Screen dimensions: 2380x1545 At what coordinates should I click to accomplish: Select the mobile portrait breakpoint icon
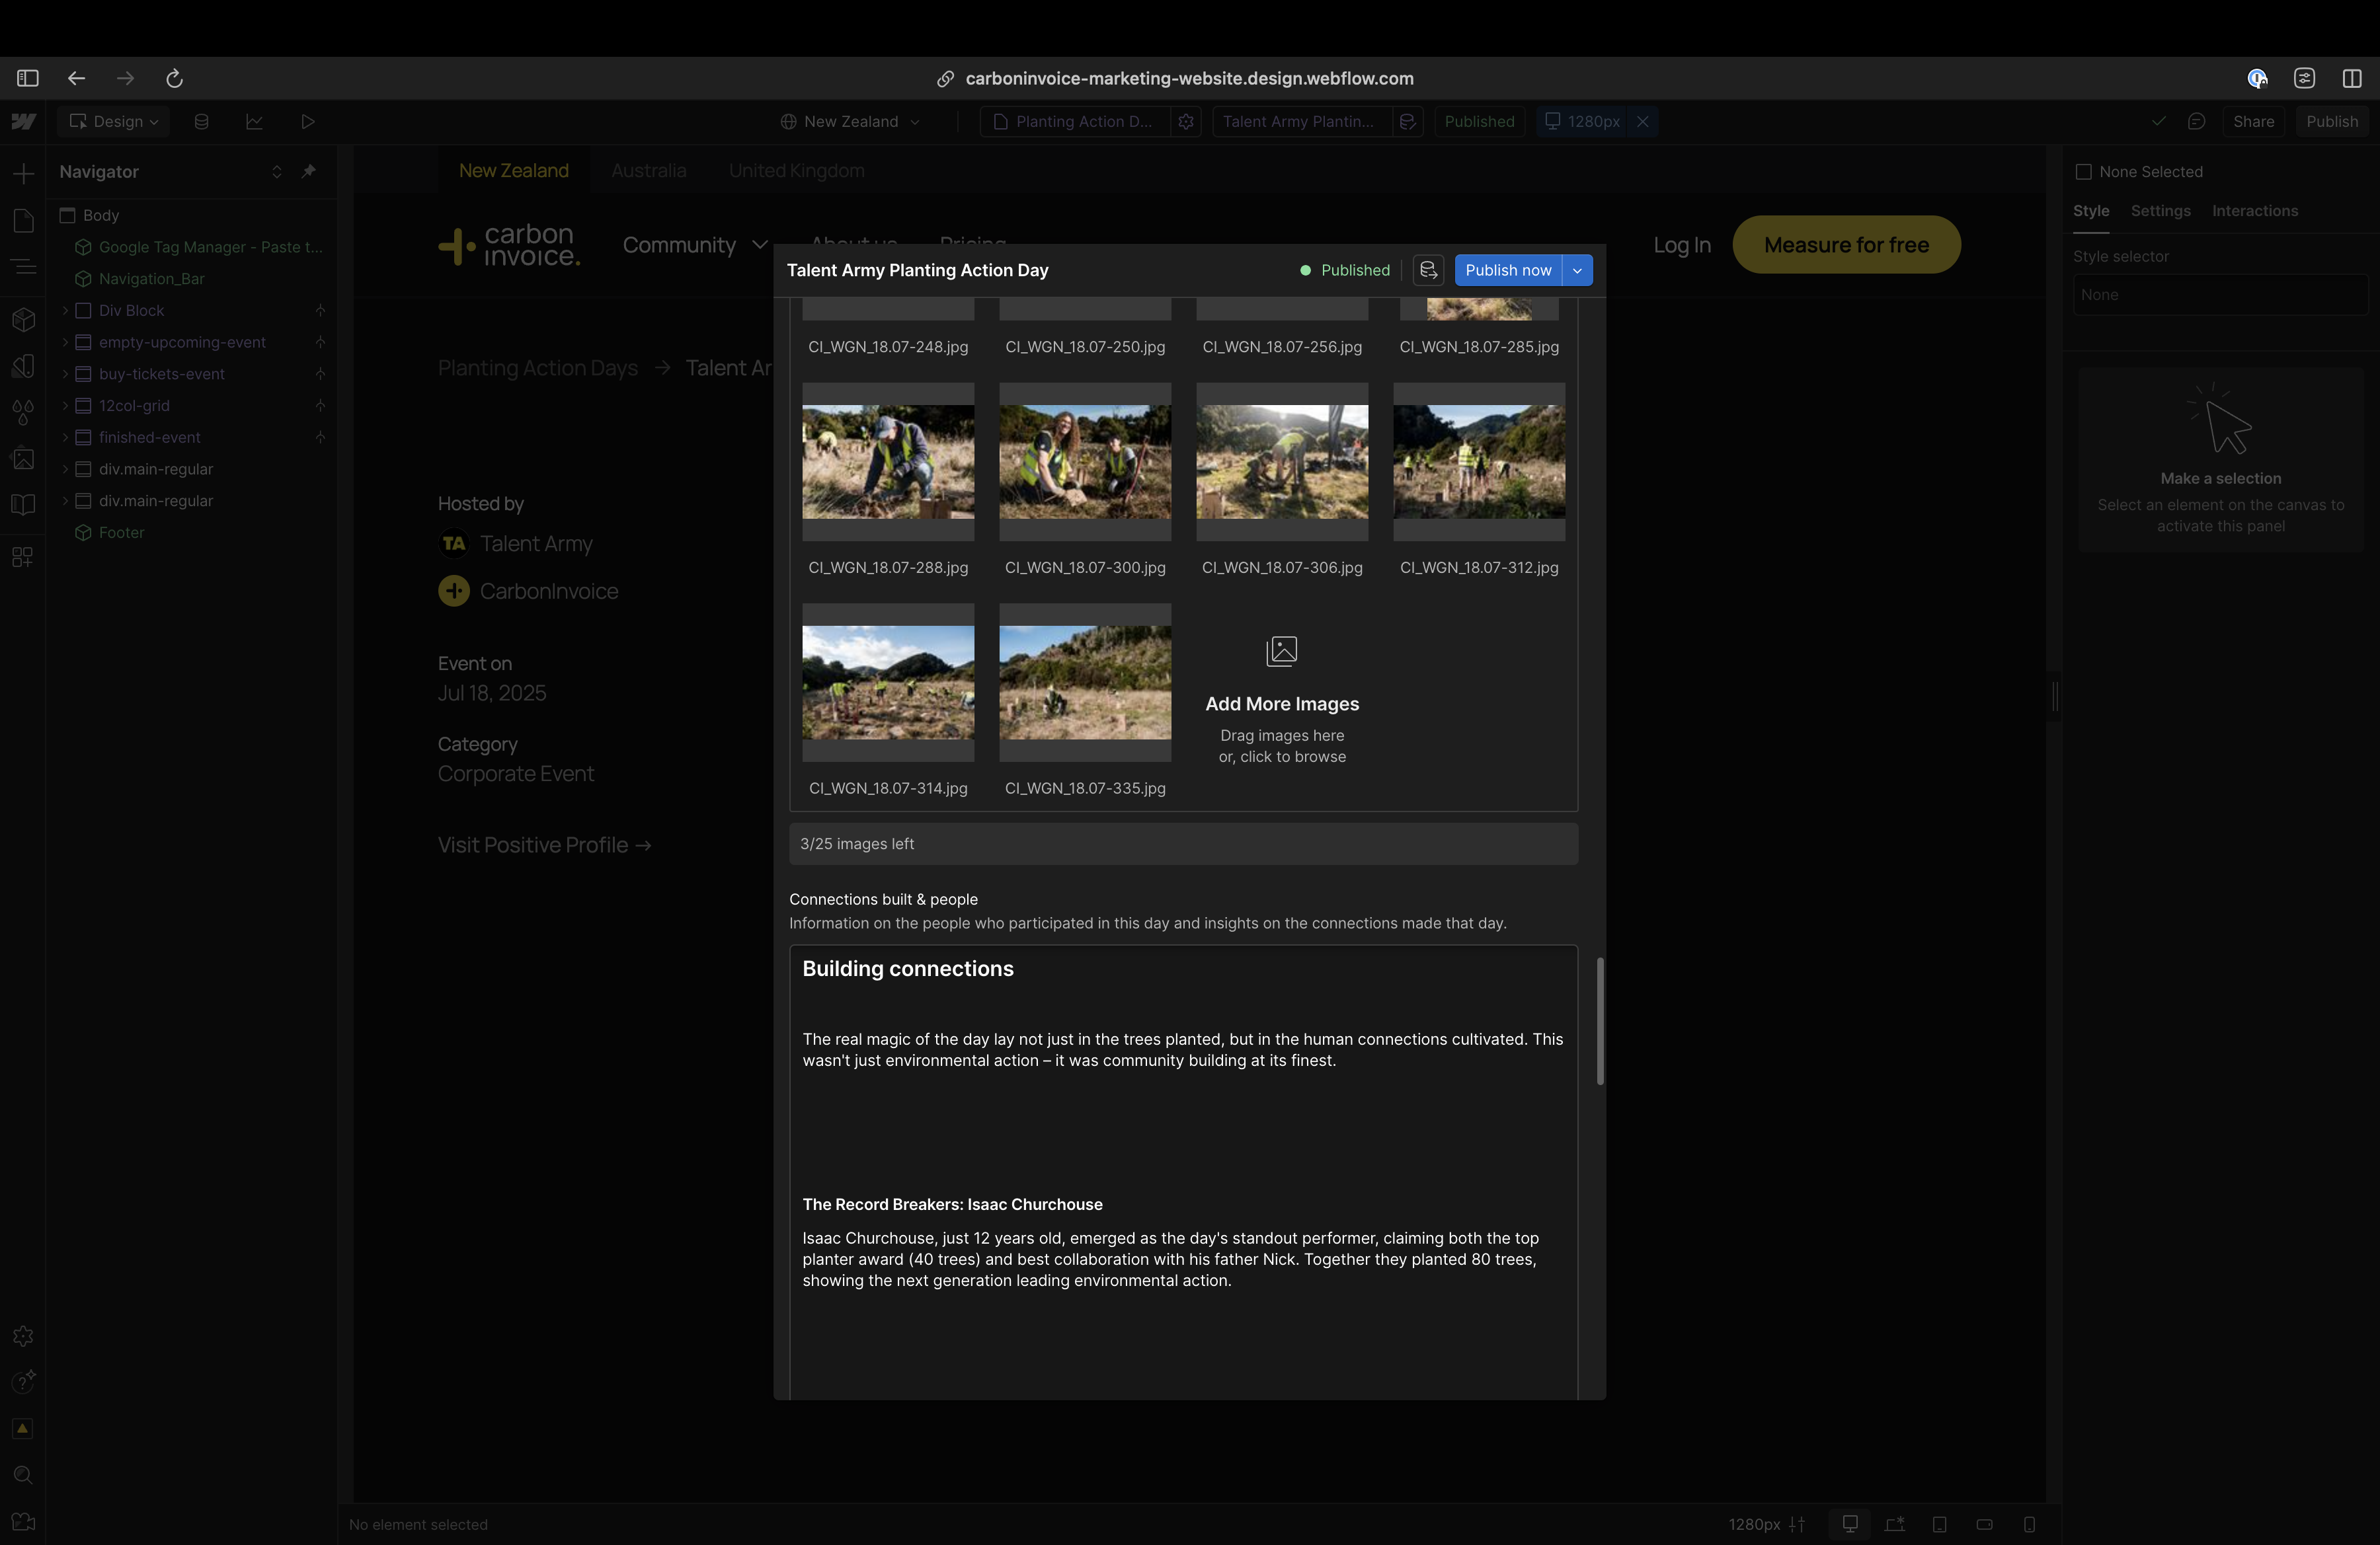[x=2029, y=1524]
